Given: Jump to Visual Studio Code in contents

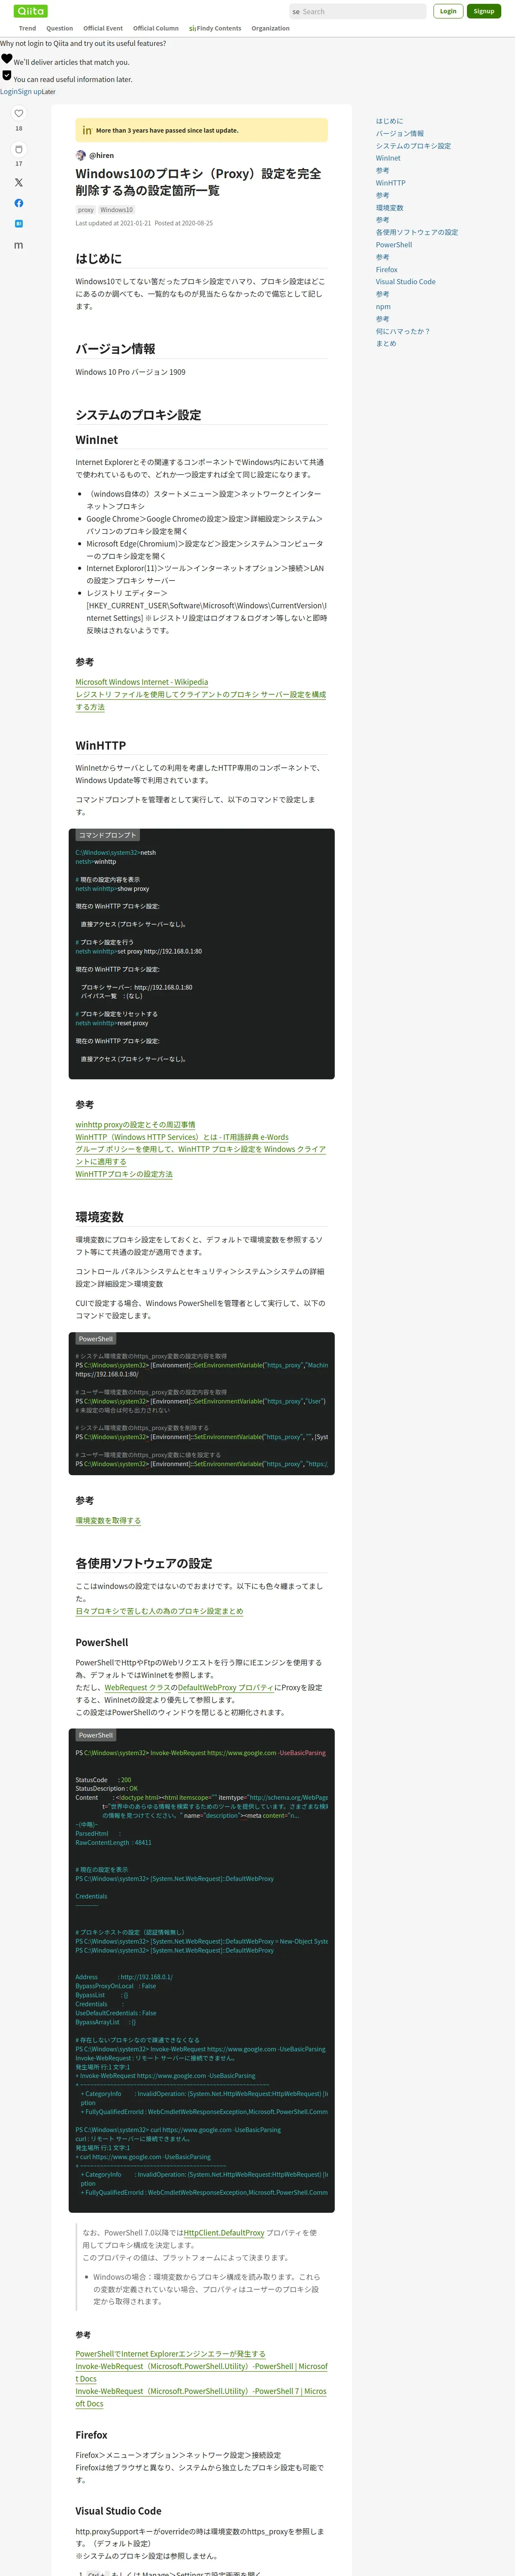Looking at the screenshot, I should pos(405,282).
